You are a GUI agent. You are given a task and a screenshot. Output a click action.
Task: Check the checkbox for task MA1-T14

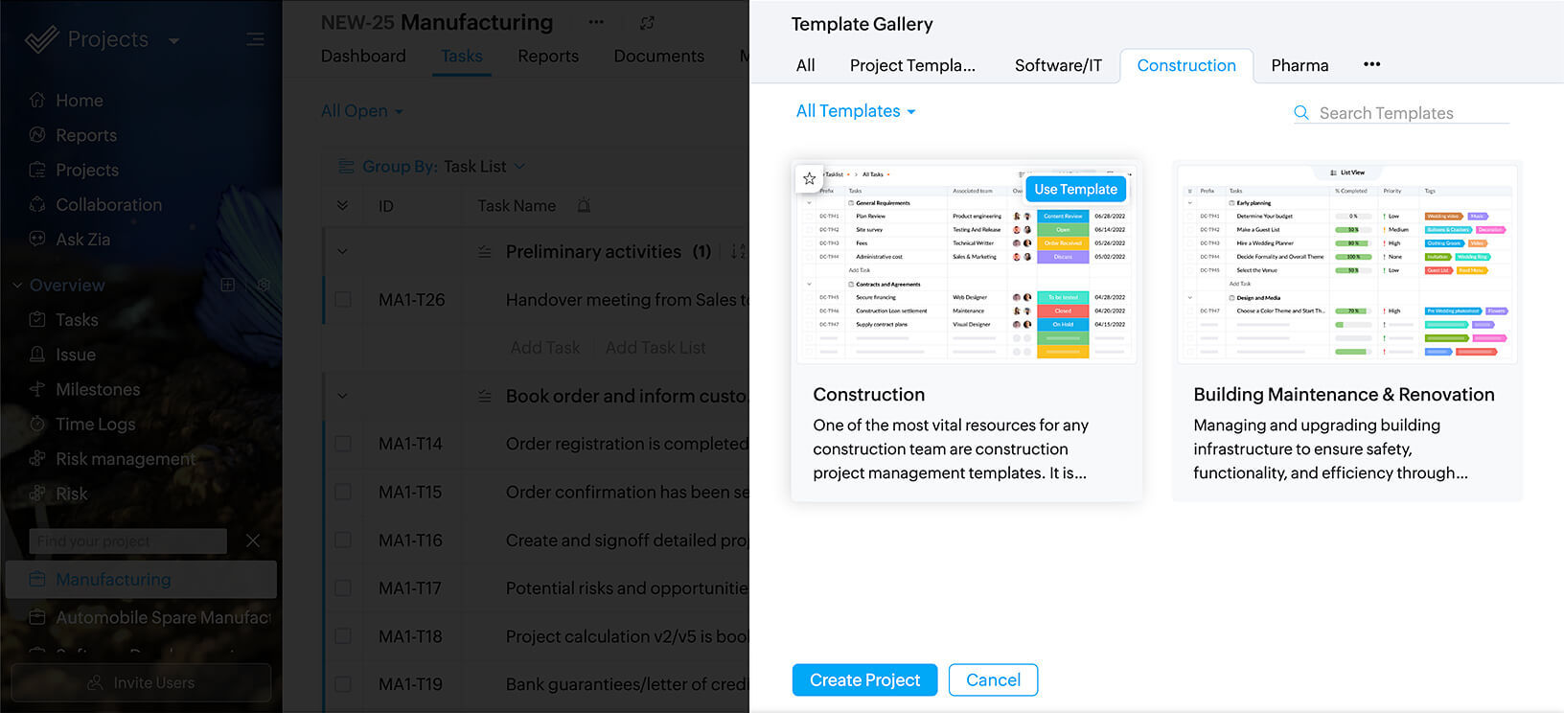(343, 444)
